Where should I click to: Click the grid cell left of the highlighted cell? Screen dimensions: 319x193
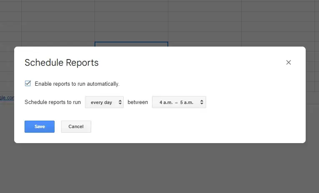click(58, 44)
